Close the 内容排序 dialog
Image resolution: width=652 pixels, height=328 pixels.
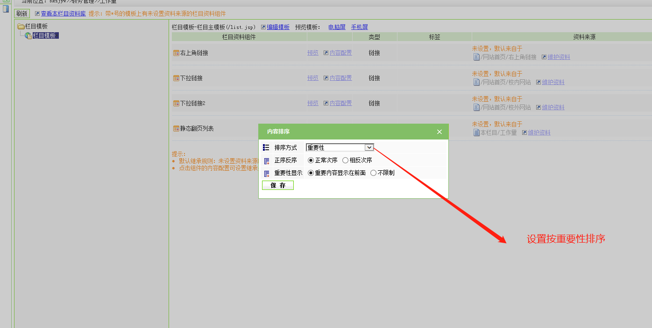439,132
